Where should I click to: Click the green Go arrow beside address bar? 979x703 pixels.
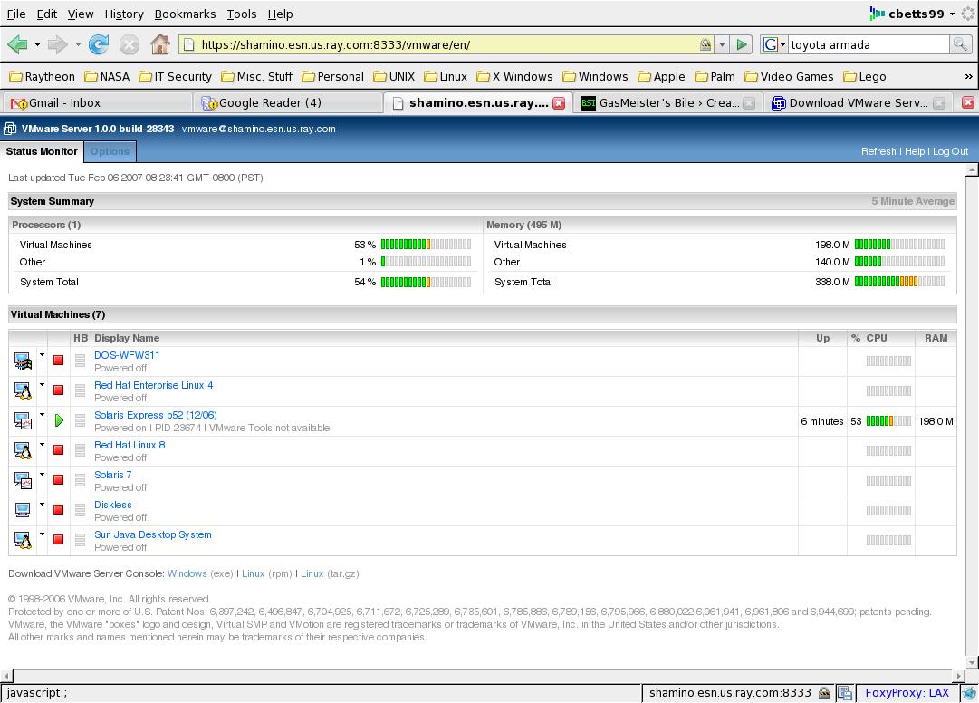click(x=742, y=44)
